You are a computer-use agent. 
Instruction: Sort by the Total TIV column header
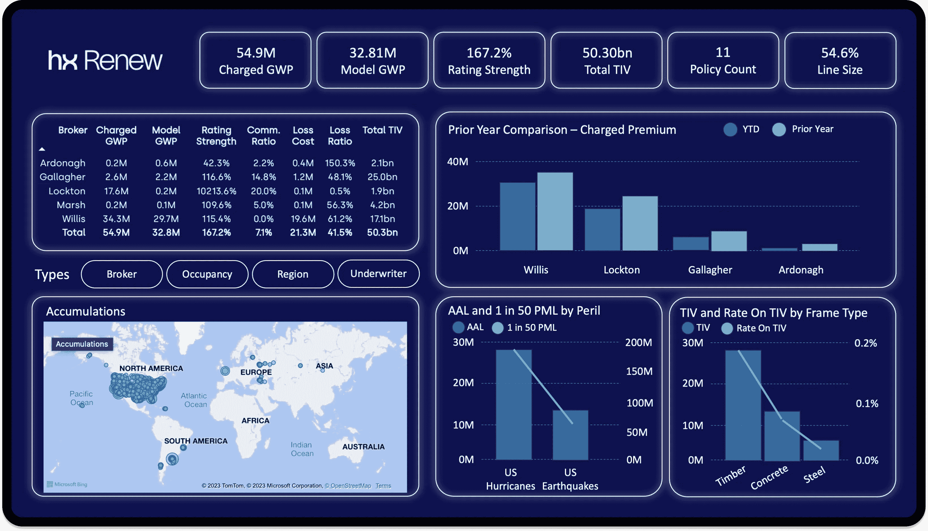coord(382,130)
